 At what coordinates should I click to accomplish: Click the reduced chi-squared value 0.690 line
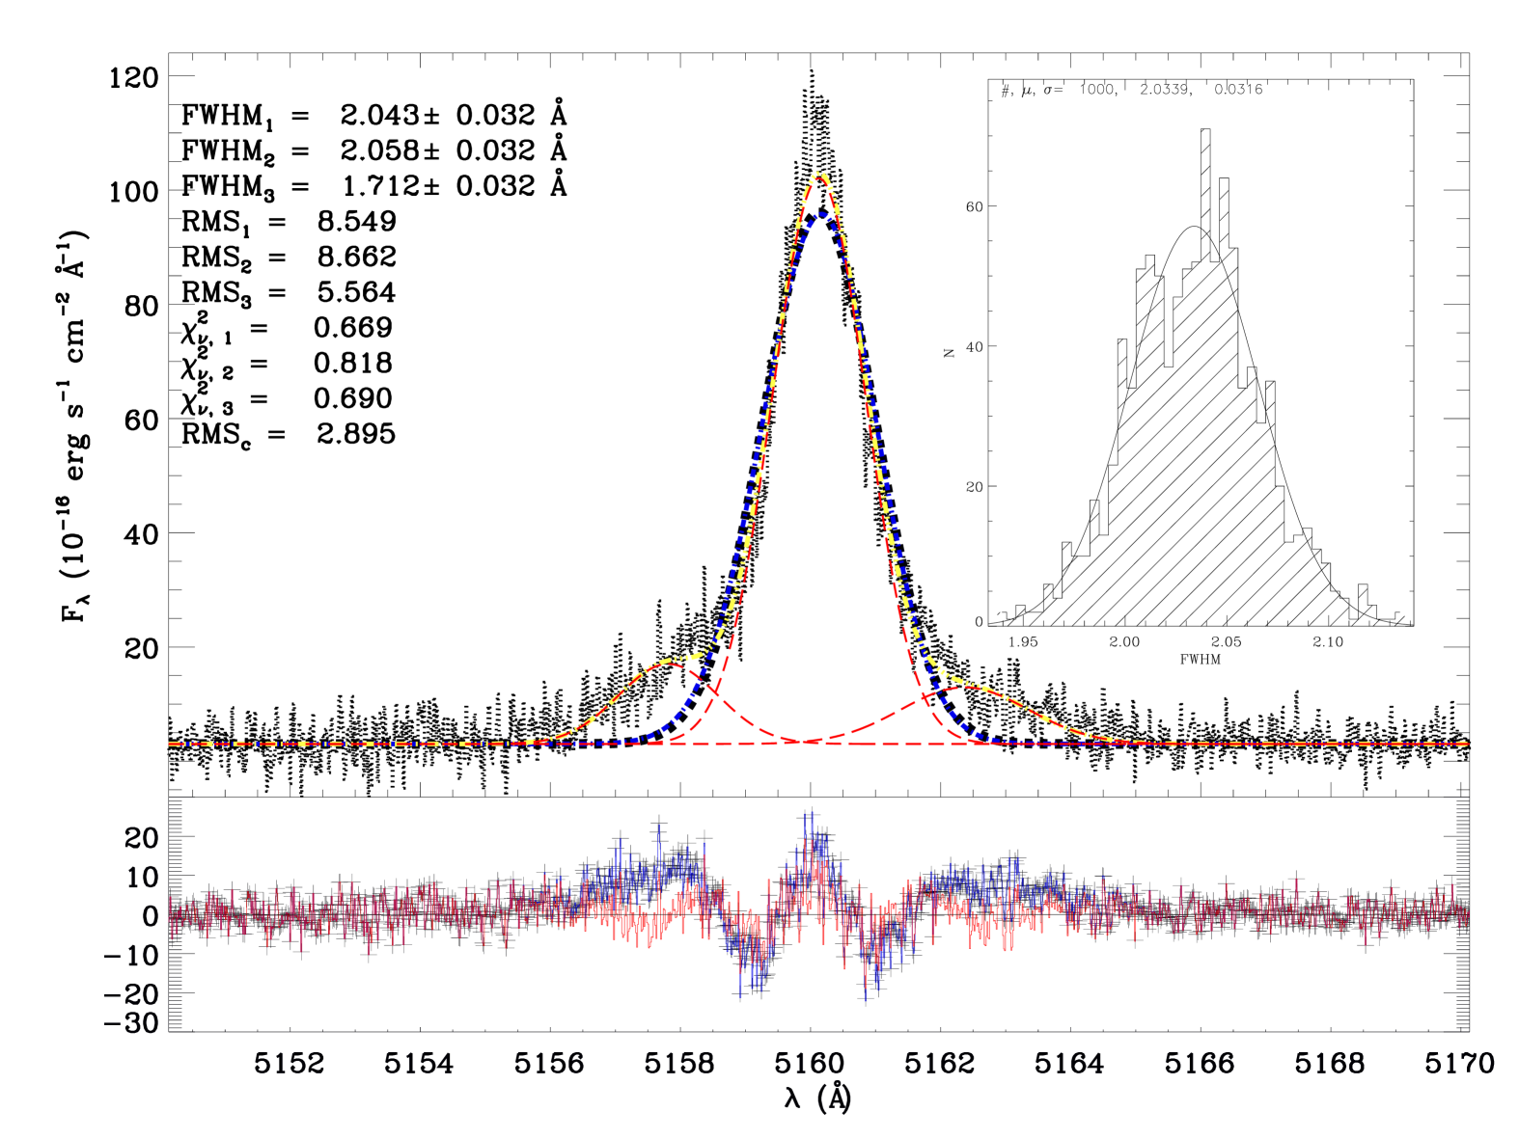pos(287,399)
